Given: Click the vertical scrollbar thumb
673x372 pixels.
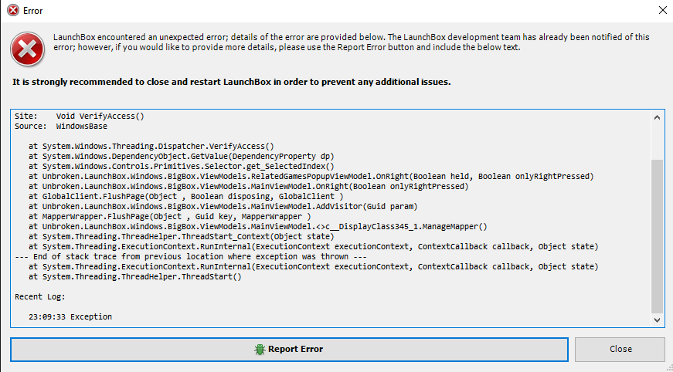Looking at the screenshot, I should click(657, 236).
